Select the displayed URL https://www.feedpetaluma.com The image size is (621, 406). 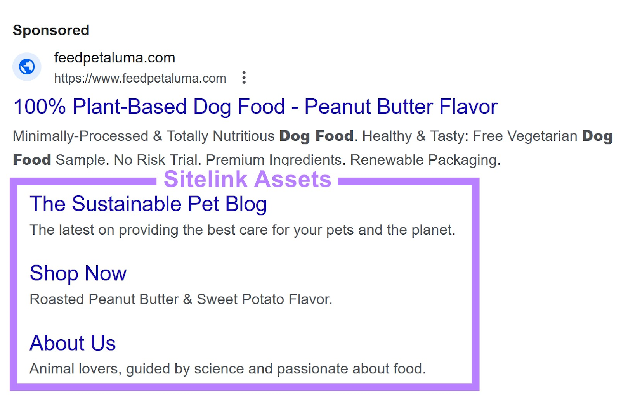coord(140,78)
